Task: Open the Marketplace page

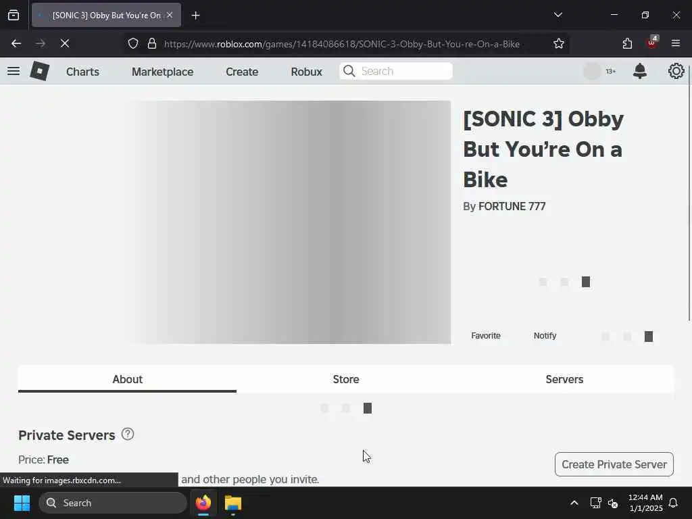Action: (162, 72)
